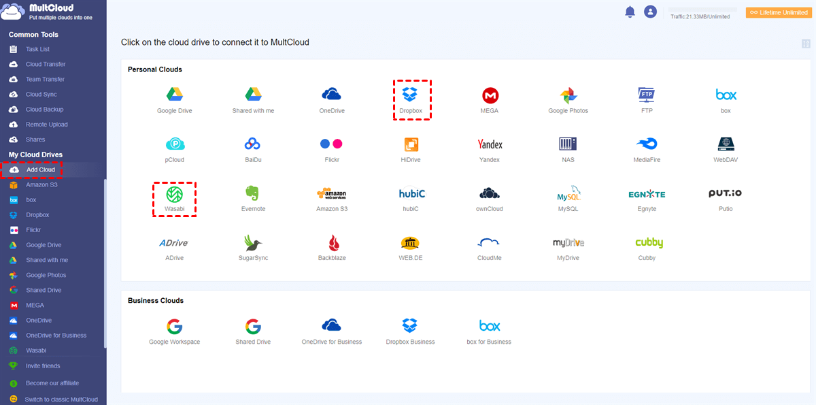Open the notifications bell

630,12
